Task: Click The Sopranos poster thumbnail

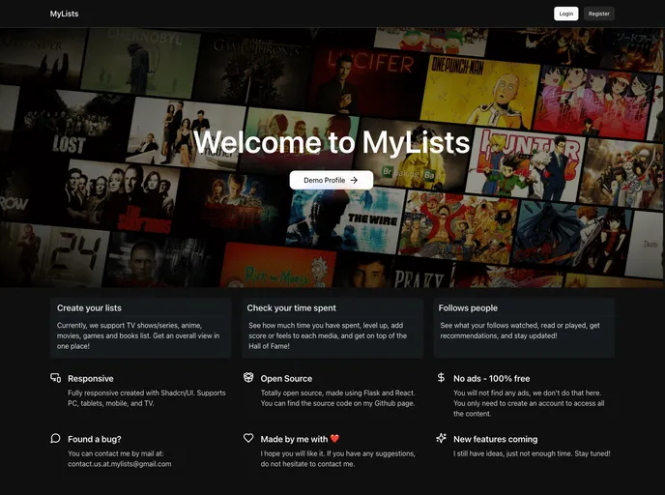Action: tap(121, 197)
